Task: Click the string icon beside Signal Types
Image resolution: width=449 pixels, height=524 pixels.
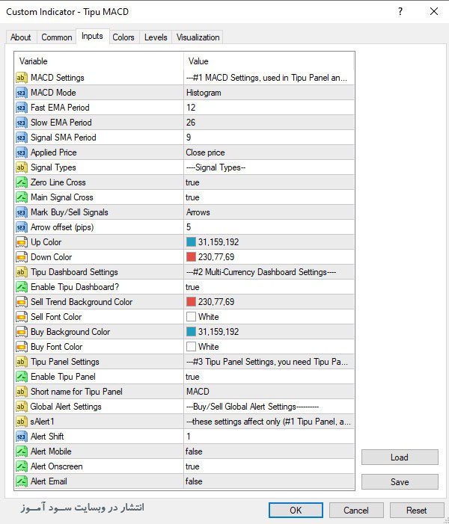Action: point(21,167)
